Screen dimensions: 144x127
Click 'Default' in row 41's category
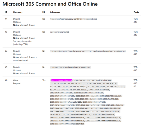point(16,19)
